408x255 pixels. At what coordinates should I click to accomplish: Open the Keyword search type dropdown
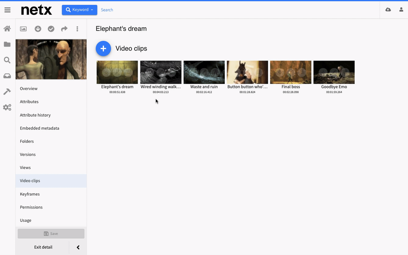(80, 10)
